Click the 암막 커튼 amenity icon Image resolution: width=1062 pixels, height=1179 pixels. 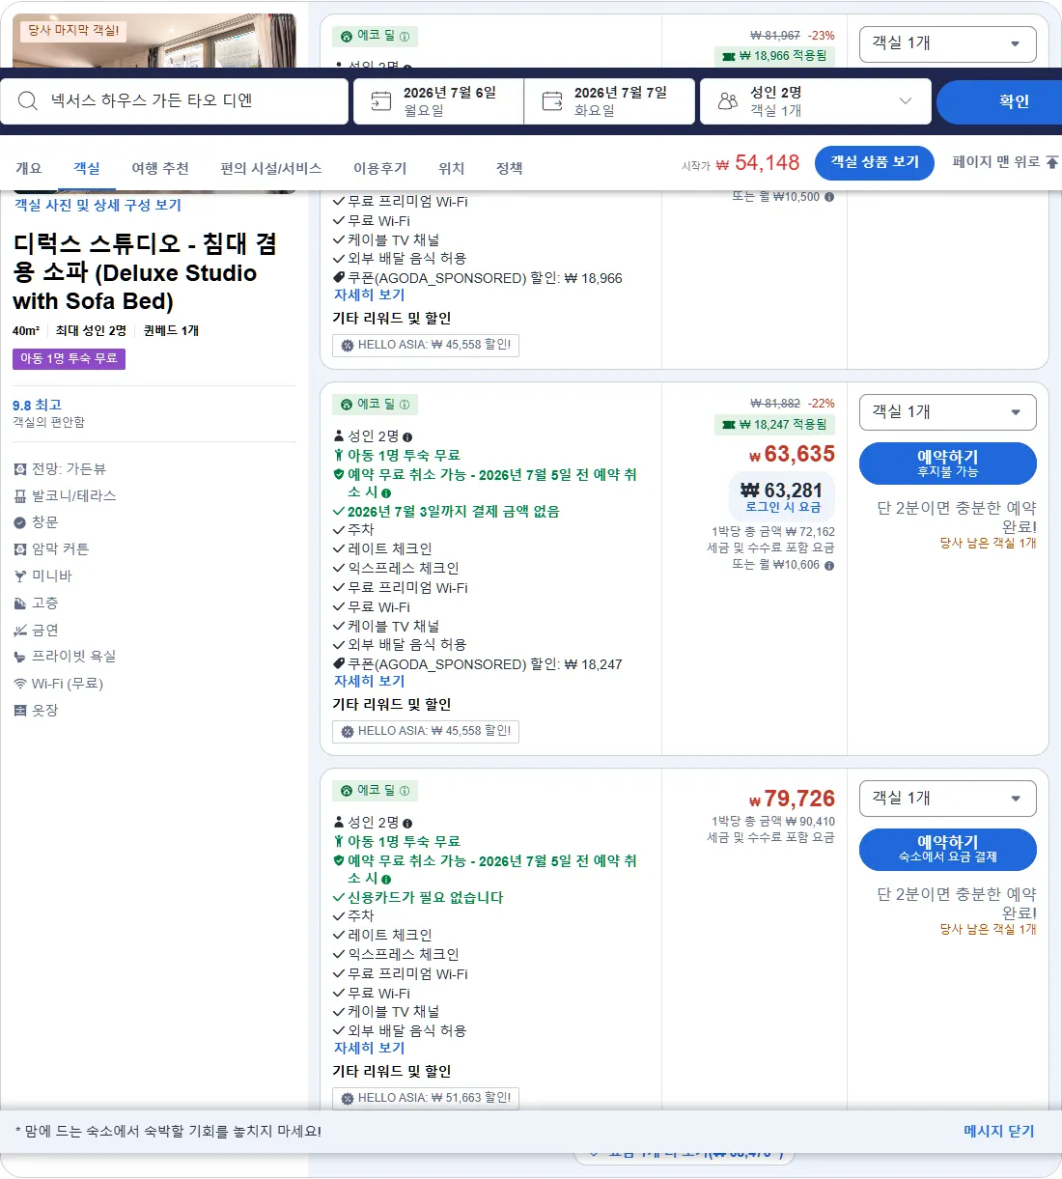[20, 549]
